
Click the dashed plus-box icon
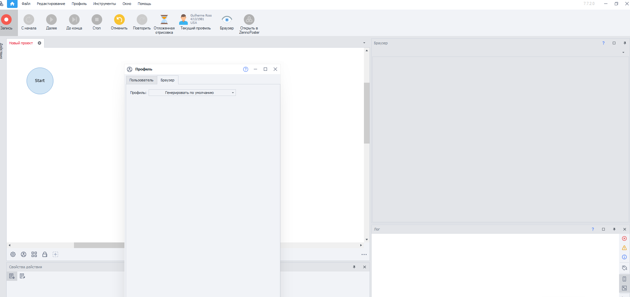55,254
